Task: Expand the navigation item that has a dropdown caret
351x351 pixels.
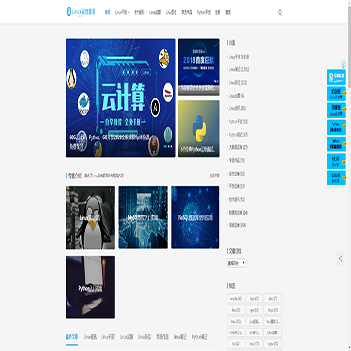Action: 122,12
